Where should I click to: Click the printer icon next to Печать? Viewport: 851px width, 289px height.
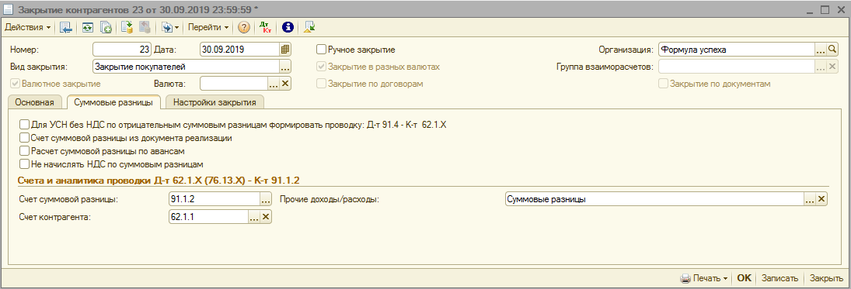coord(685,278)
